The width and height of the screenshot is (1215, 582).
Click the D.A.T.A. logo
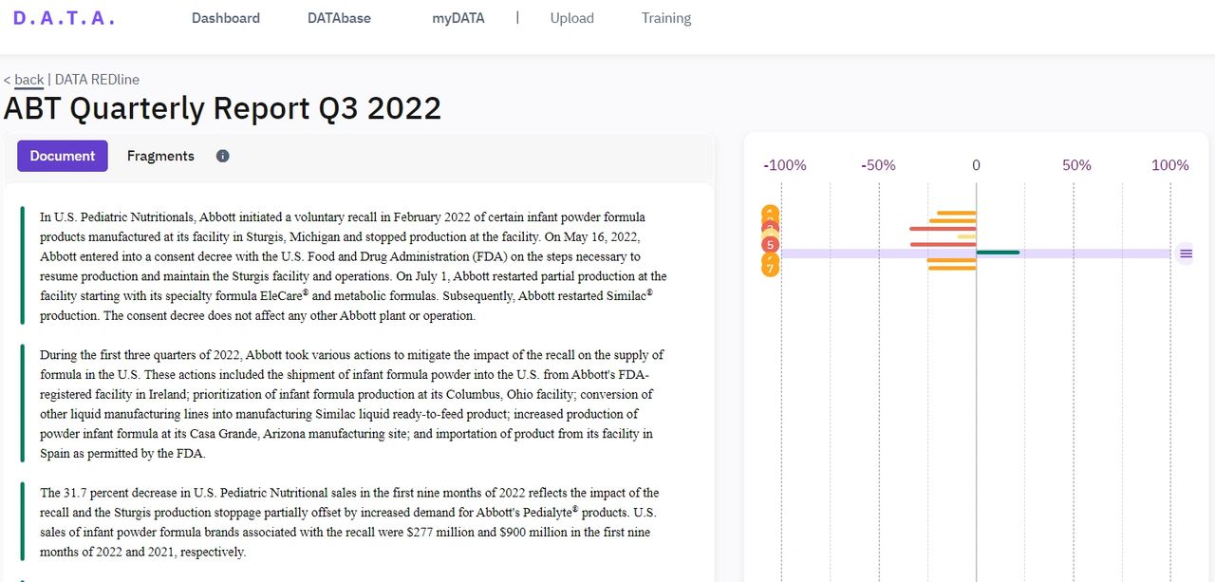point(63,17)
